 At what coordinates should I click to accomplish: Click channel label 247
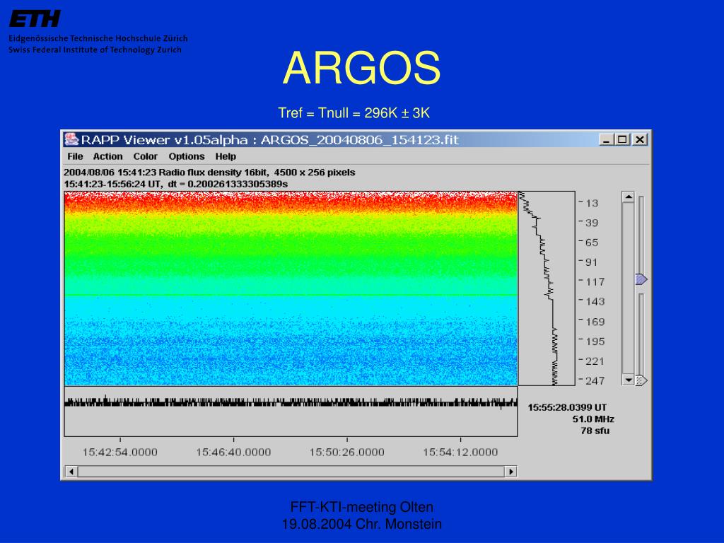[x=595, y=381]
